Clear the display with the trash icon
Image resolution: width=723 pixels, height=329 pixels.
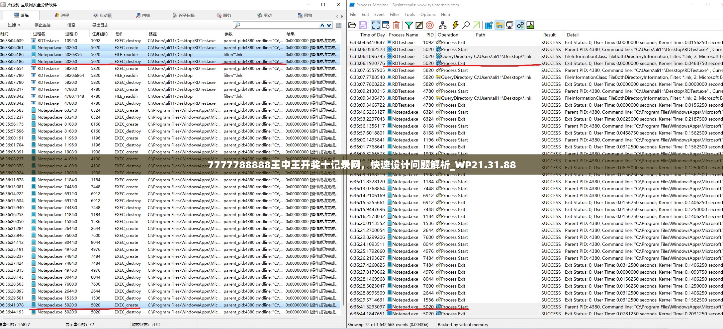(x=396, y=25)
